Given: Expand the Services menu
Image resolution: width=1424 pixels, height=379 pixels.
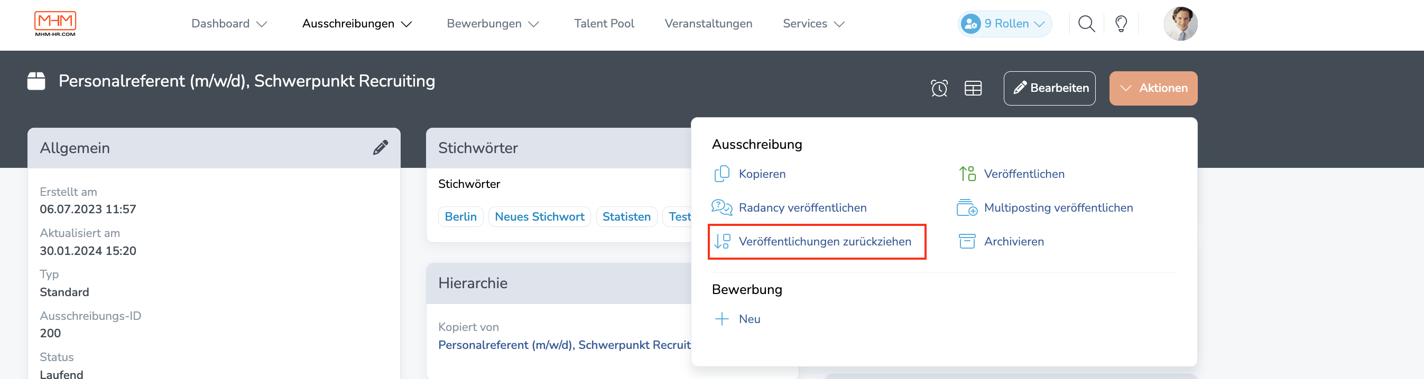Looking at the screenshot, I should 813,24.
